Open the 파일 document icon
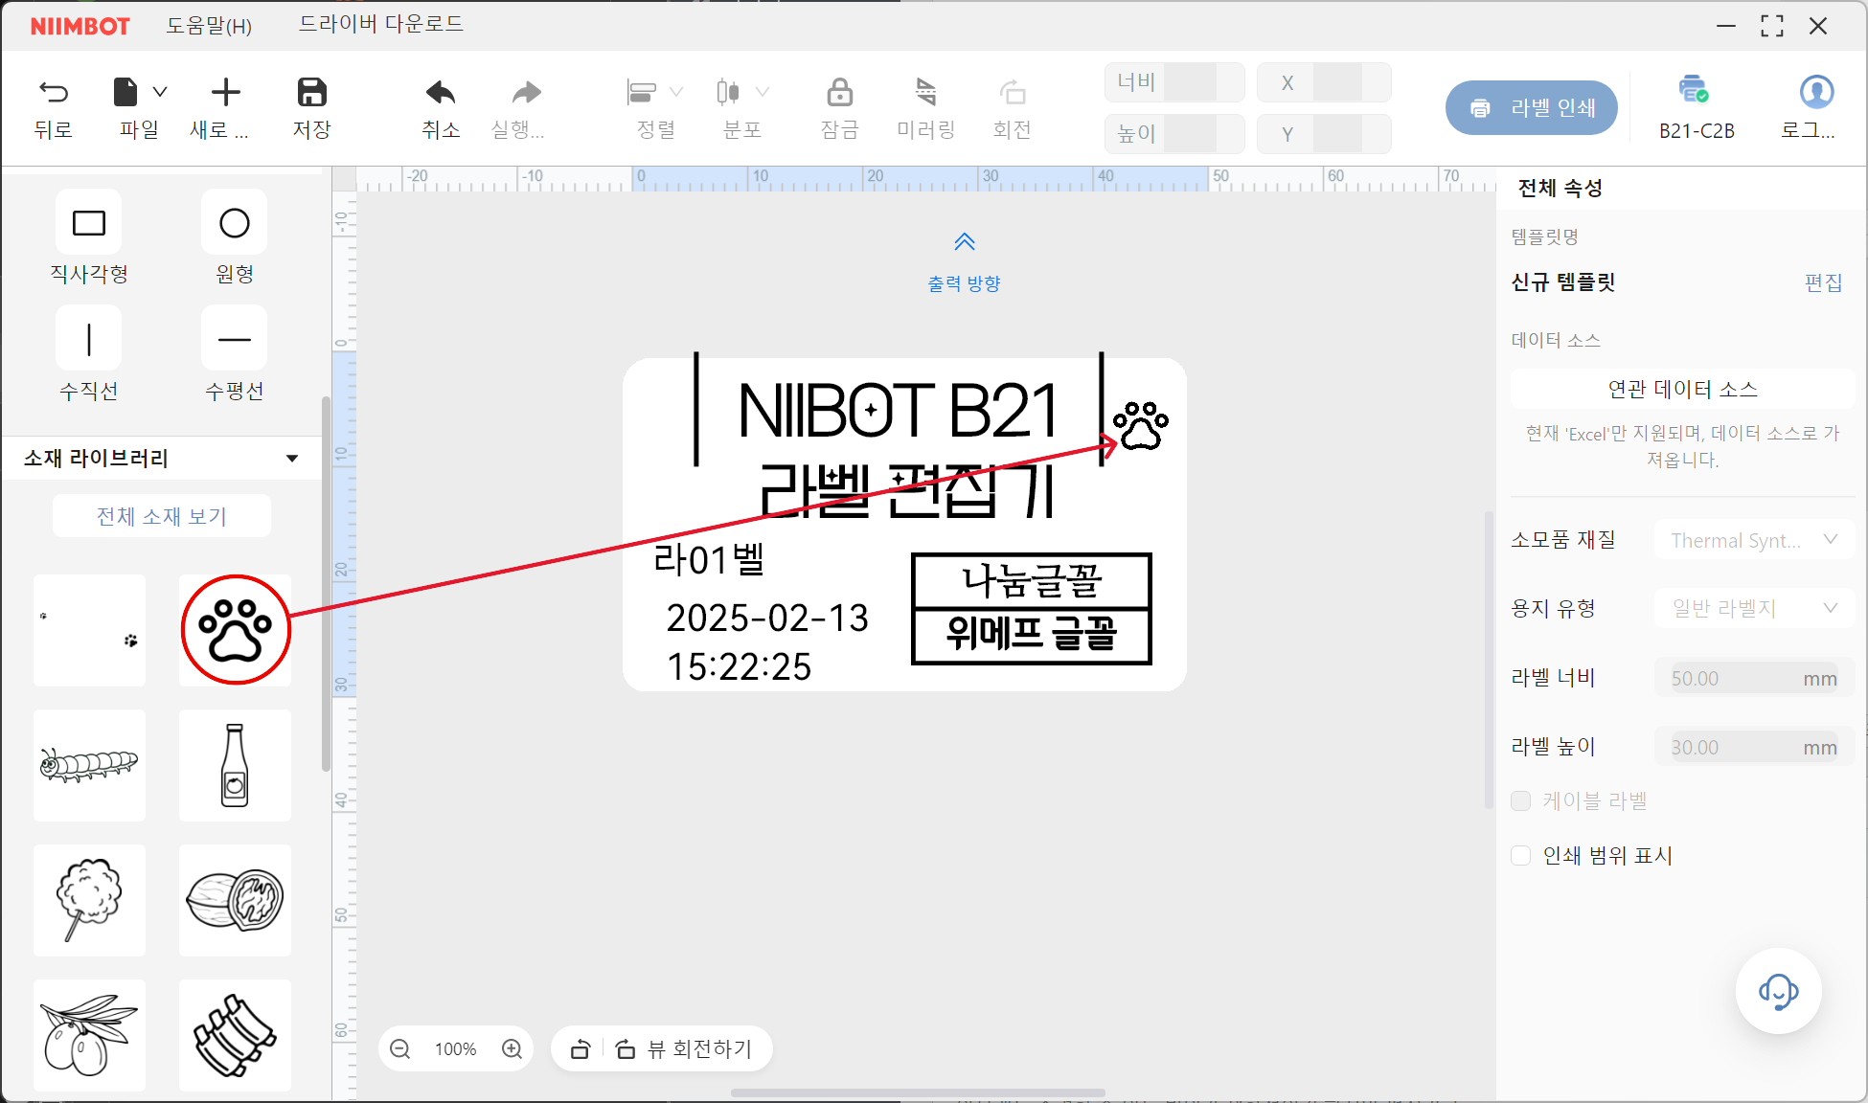Viewport: 1868px width, 1103px height. 125,92
